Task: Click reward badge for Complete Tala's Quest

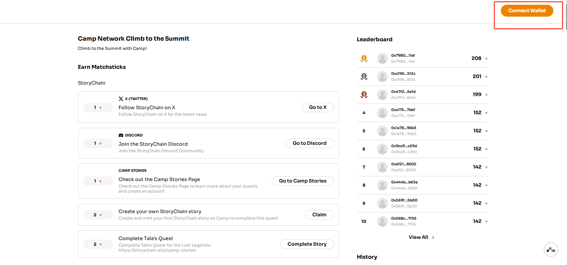Action: pyautogui.click(x=98, y=244)
